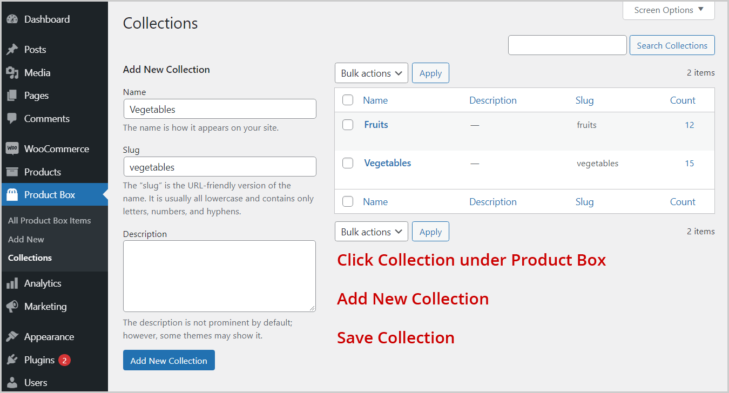Tick the checkbox for Vegetables row
This screenshot has width=729, height=393.
click(x=348, y=163)
